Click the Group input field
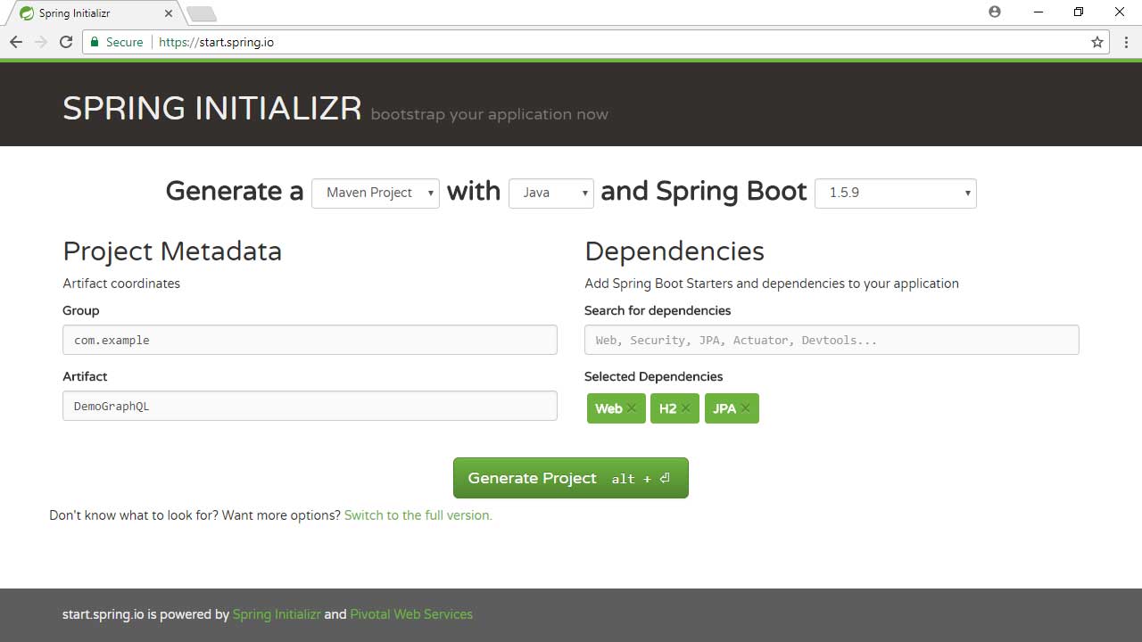This screenshot has height=642, width=1142. click(310, 340)
